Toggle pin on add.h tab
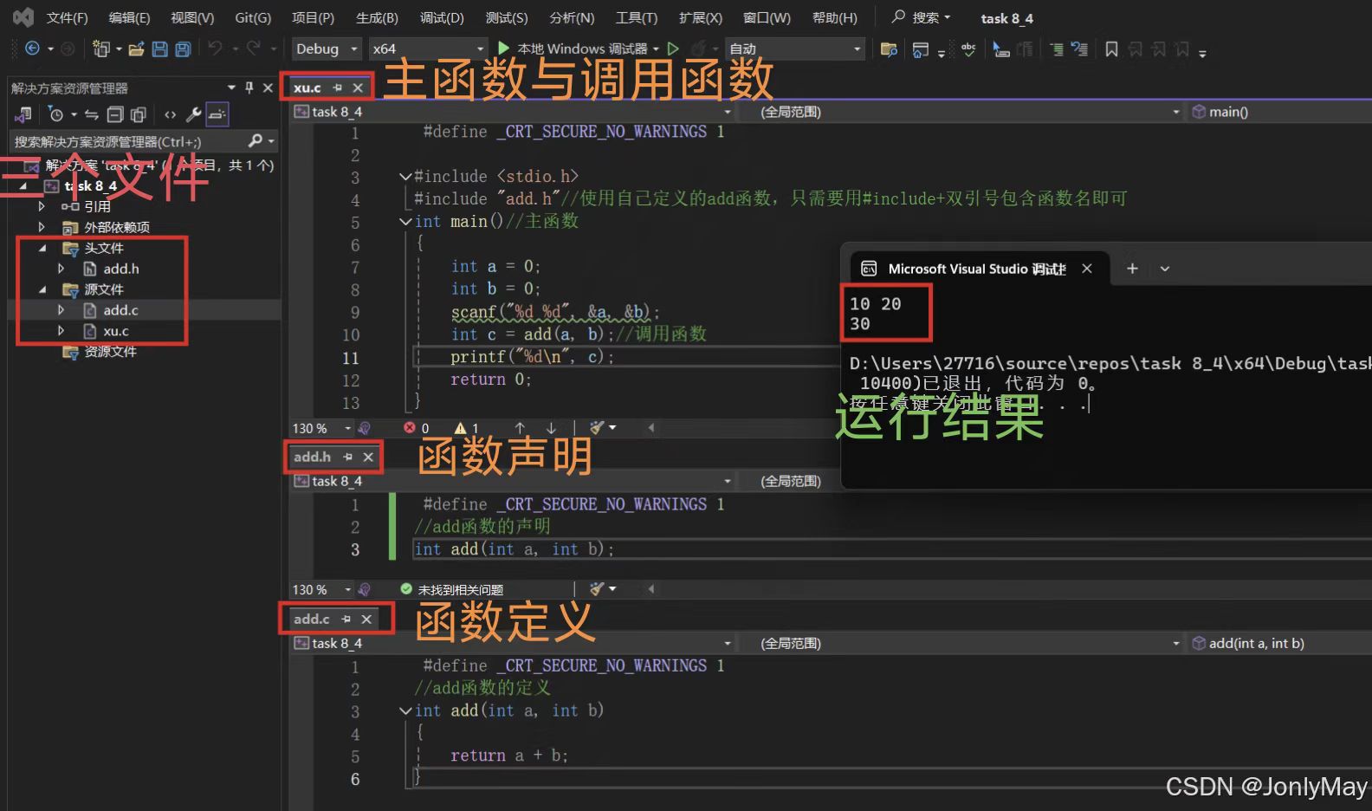Image resolution: width=1372 pixels, height=811 pixels. coord(348,457)
